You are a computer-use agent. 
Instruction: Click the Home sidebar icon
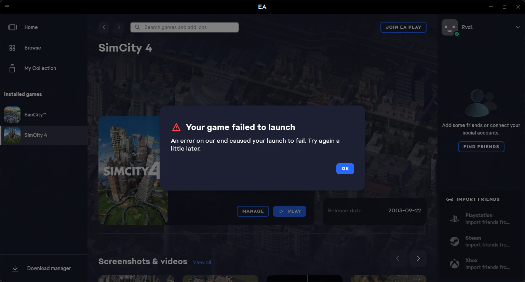click(x=12, y=27)
